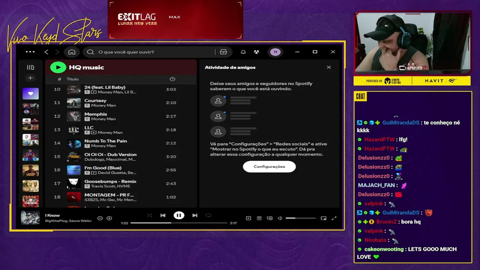The height and width of the screenshot is (270, 480).
Task: Adjust the volume slider
Action: (x=300, y=218)
